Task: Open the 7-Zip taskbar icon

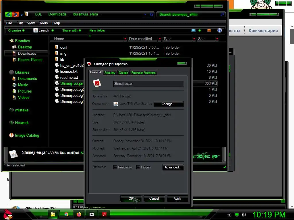Action: coord(92,214)
